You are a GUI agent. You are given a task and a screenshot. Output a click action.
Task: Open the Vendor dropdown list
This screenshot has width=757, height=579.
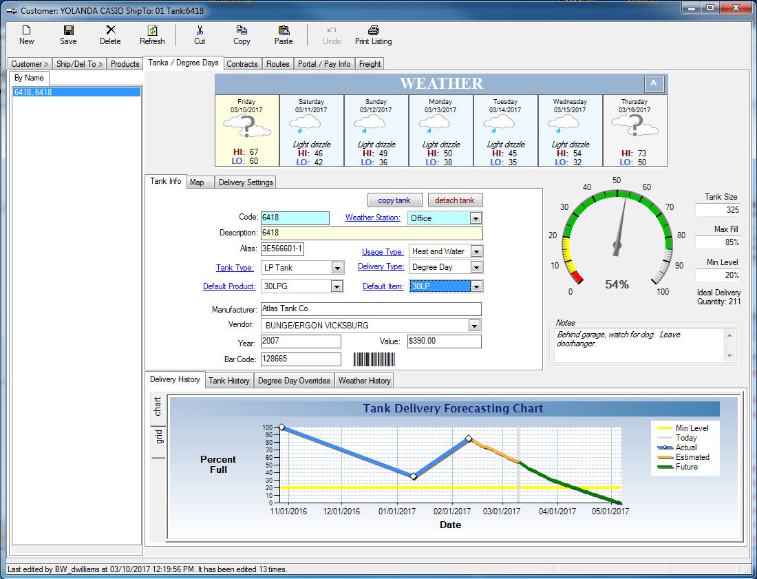(474, 326)
